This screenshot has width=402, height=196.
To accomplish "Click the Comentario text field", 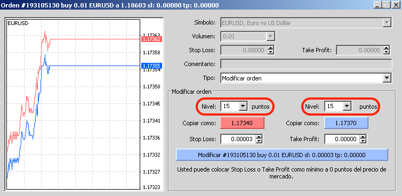I will coord(306,64).
